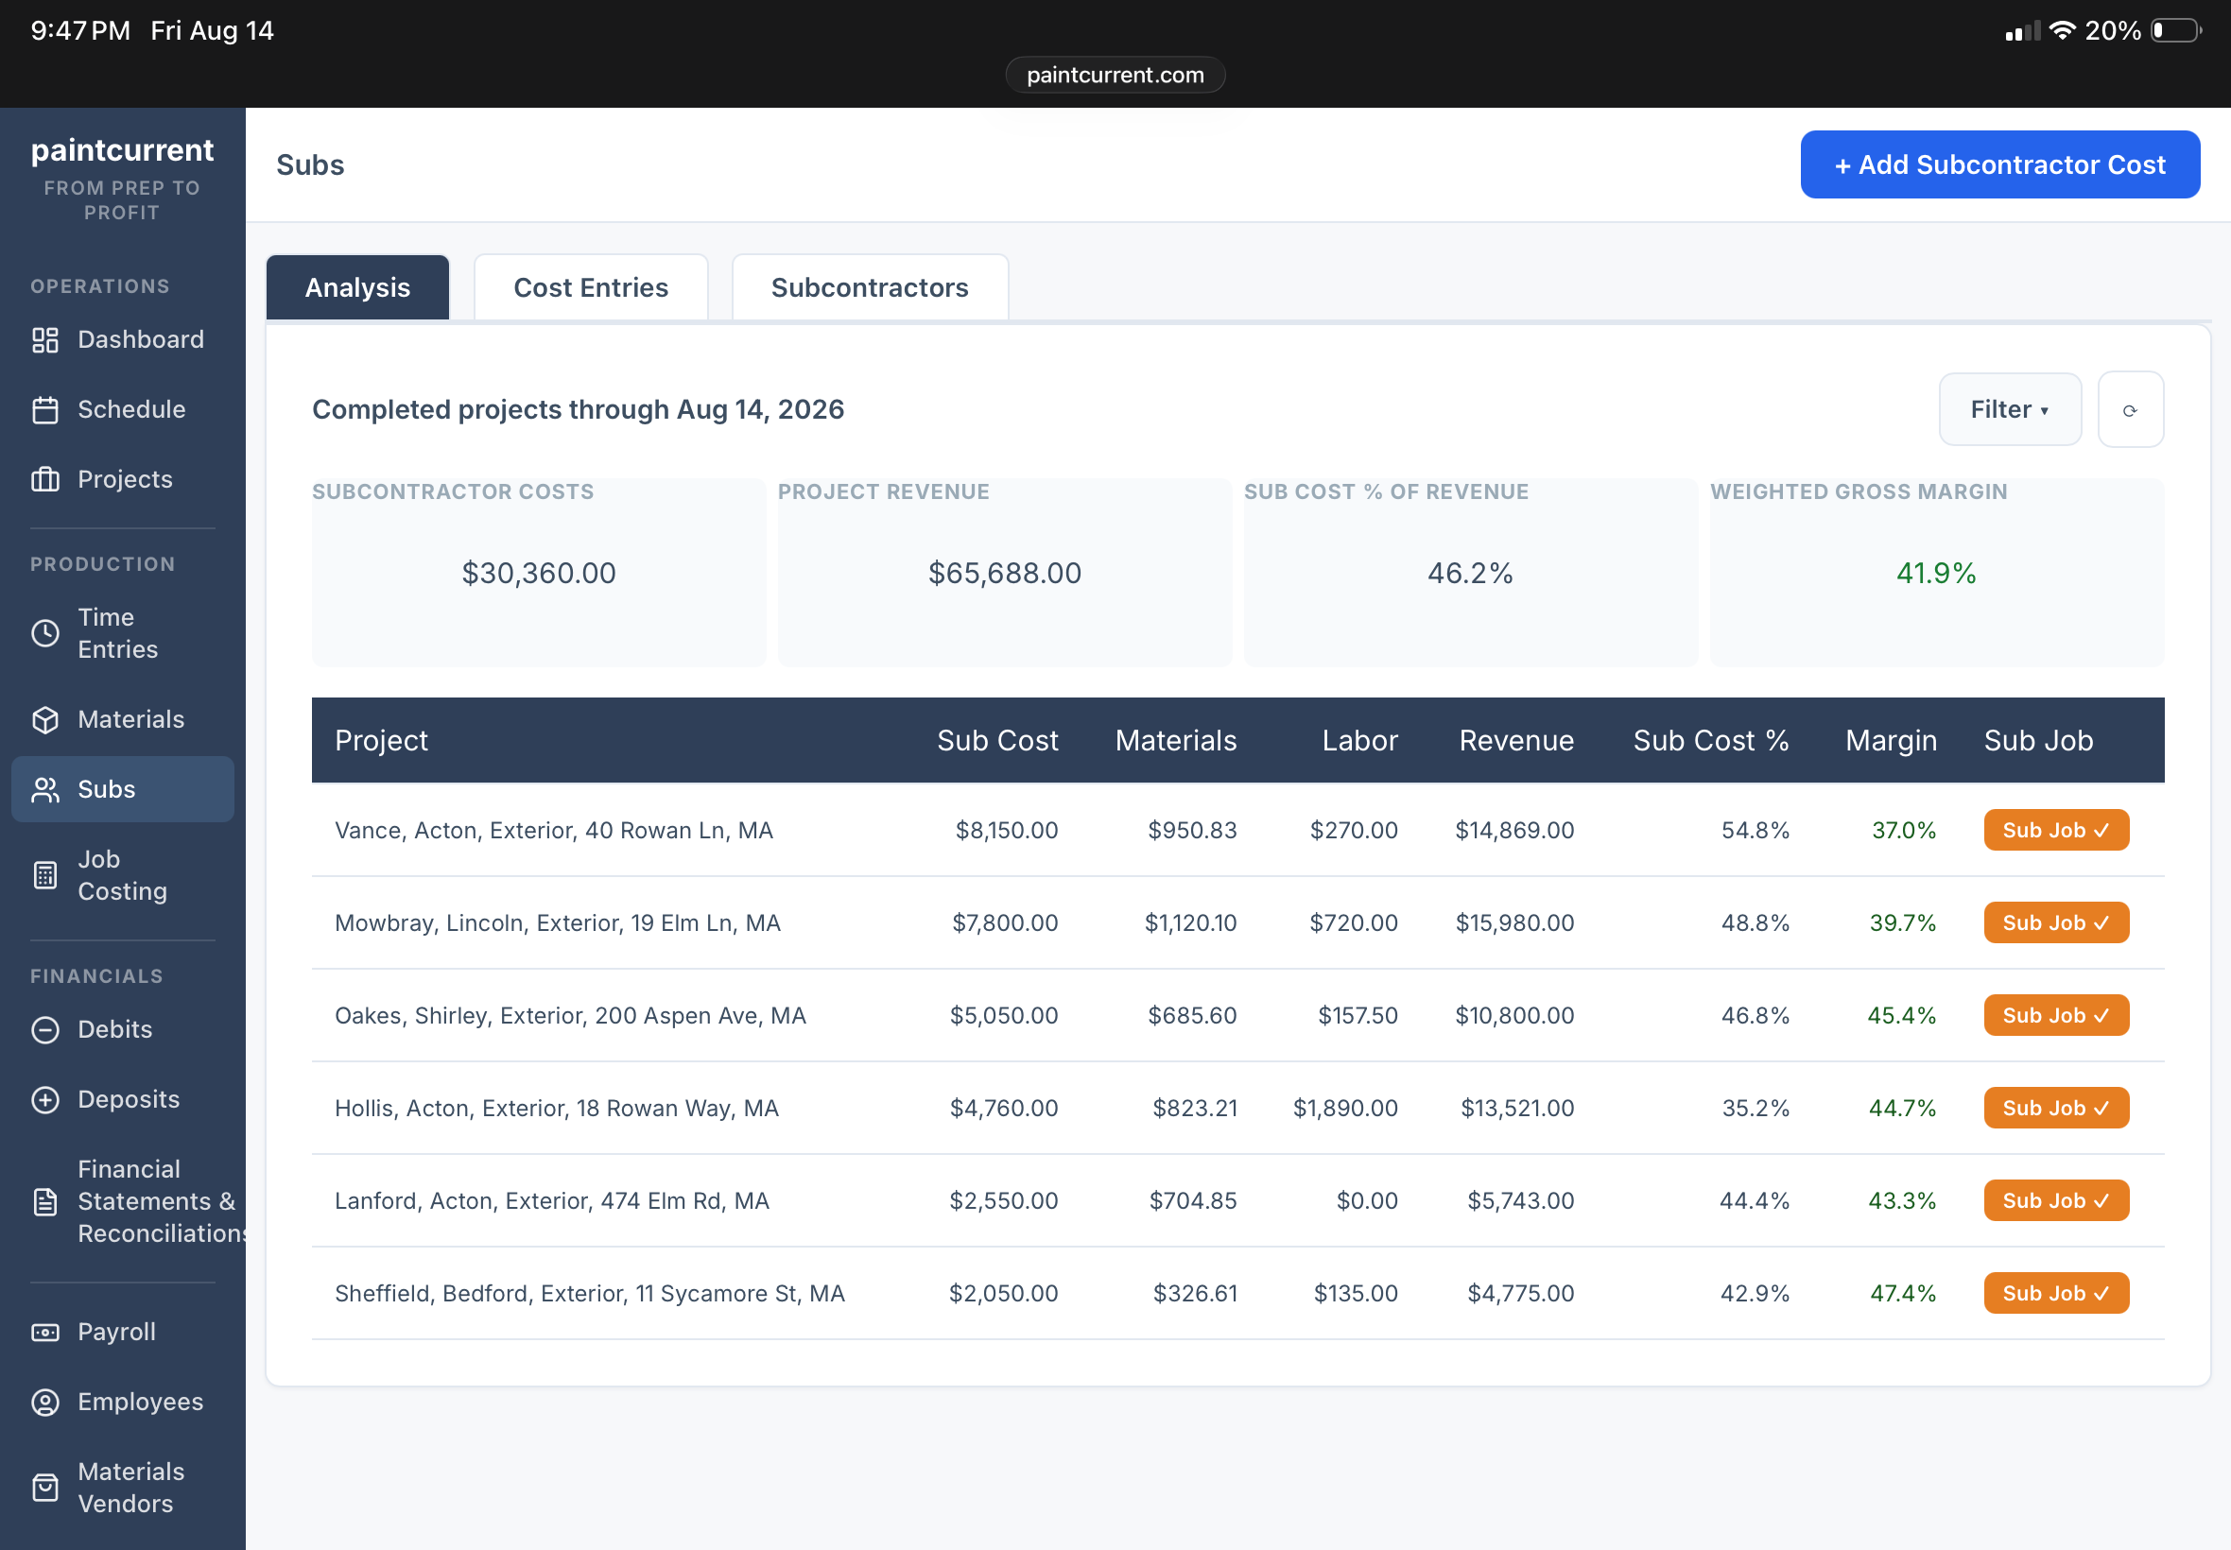The width and height of the screenshot is (2231, 1550).
Task: Click the Time Entries clock icon
Action: point(44,633)
